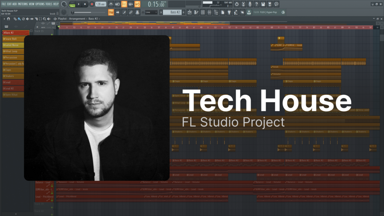Toggle the playlist magnet snap icon
The image size is (384, 216).
8,19
